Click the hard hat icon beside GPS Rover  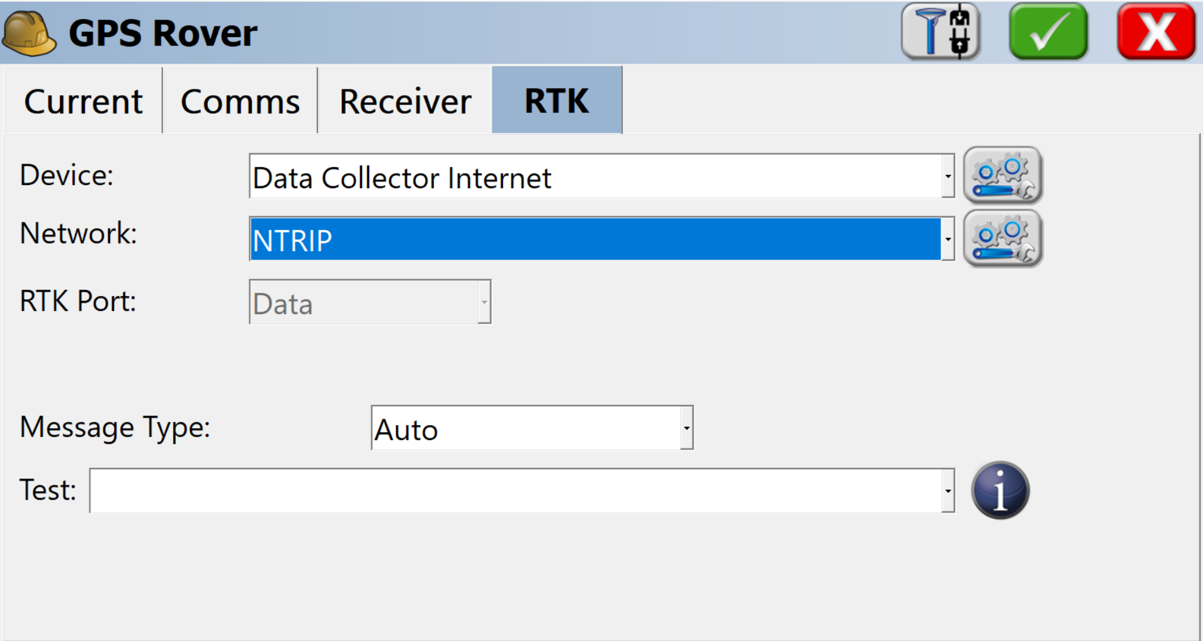[x=29, y=33]
